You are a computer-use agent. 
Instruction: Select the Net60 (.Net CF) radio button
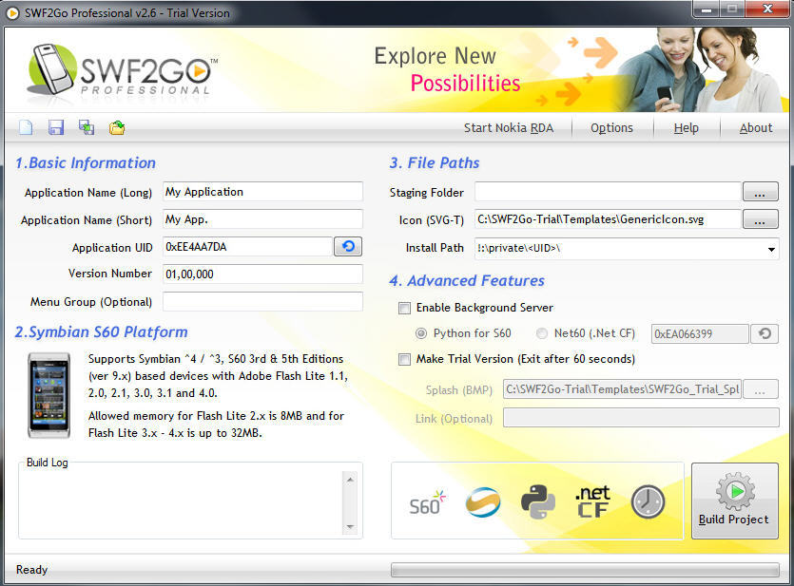coord(542,333)
